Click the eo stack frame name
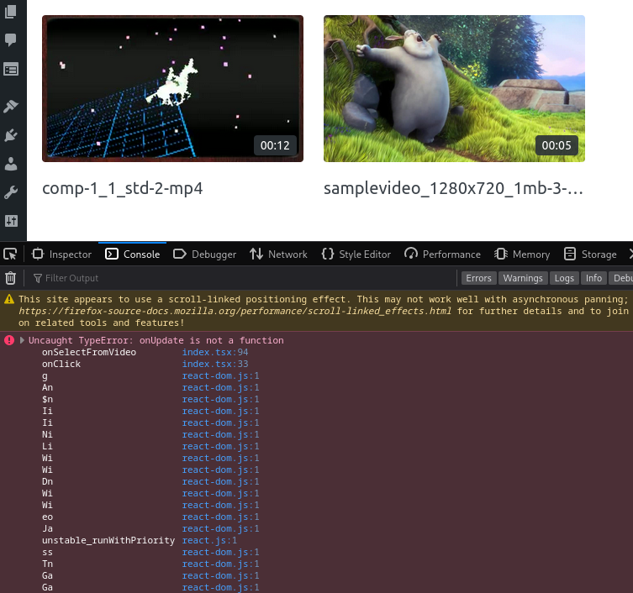The image size is (633, 593). click(x=47, y=517)
